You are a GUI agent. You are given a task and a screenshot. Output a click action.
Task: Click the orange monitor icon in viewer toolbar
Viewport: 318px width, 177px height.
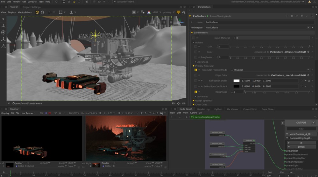click(x=178, y=12)
